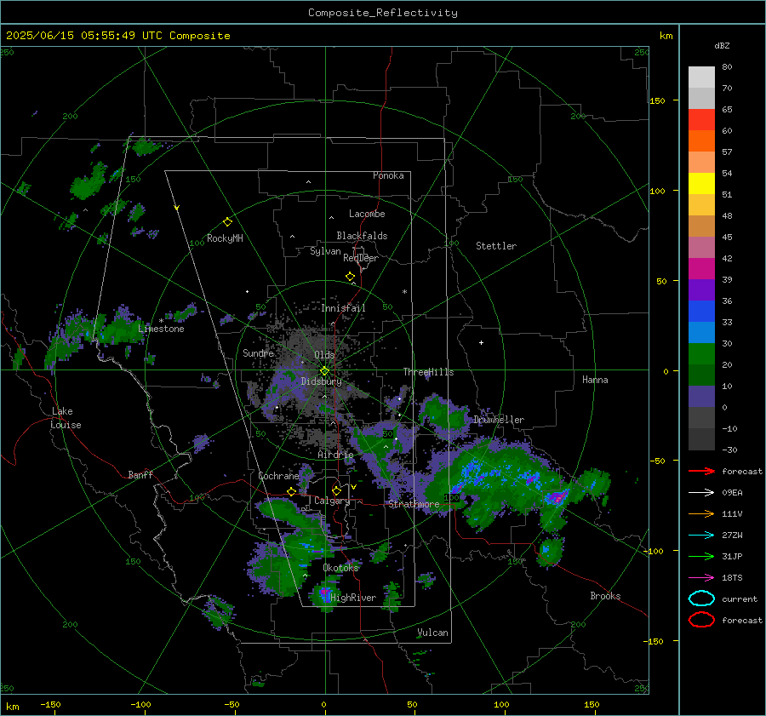Screen dimensions: 766x716
Task: Click the Cochrane city label
Action: pyautogui.click(x=278, y=476)
